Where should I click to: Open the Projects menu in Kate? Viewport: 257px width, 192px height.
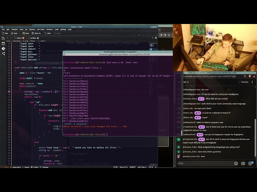32,30
